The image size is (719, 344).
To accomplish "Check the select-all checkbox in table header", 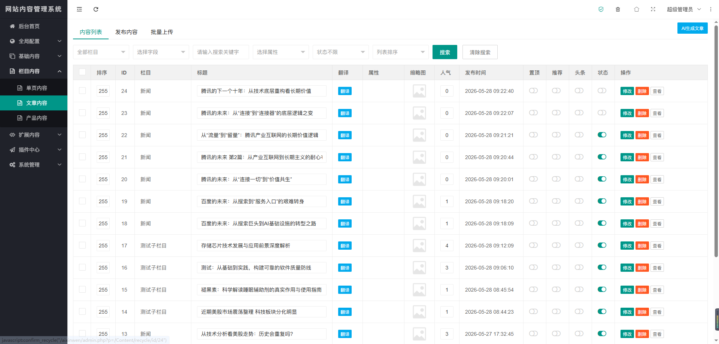I will point(82,72).
